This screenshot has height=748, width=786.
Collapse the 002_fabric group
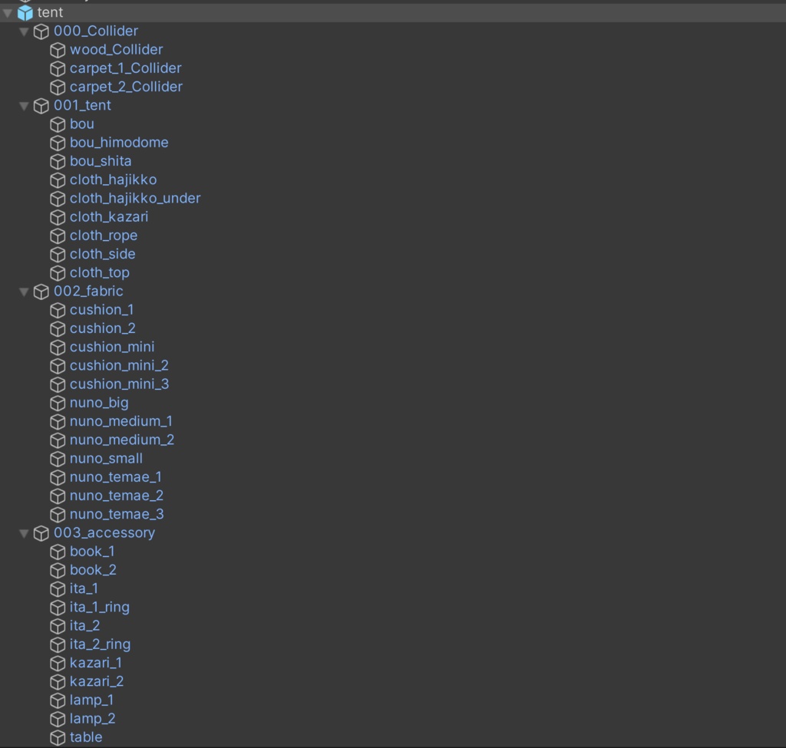[x=24, y=292]
